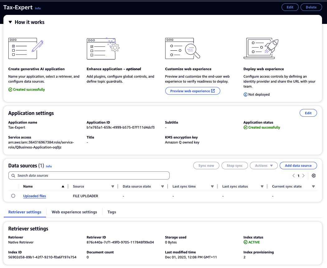The width and height of the screenshot is (327, 268).
Task: Open the Tags tab
Action: point(112,212)
